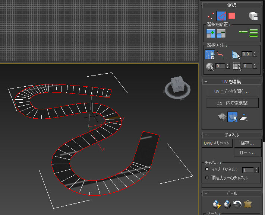The width and height of the screenshot is (265, 215).
Task: Click UVW をリセット button
Action: point(217,143)
